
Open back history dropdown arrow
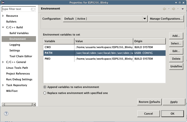(169, 9)
